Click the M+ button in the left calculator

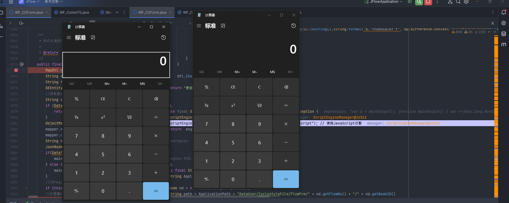click(107, 84)
